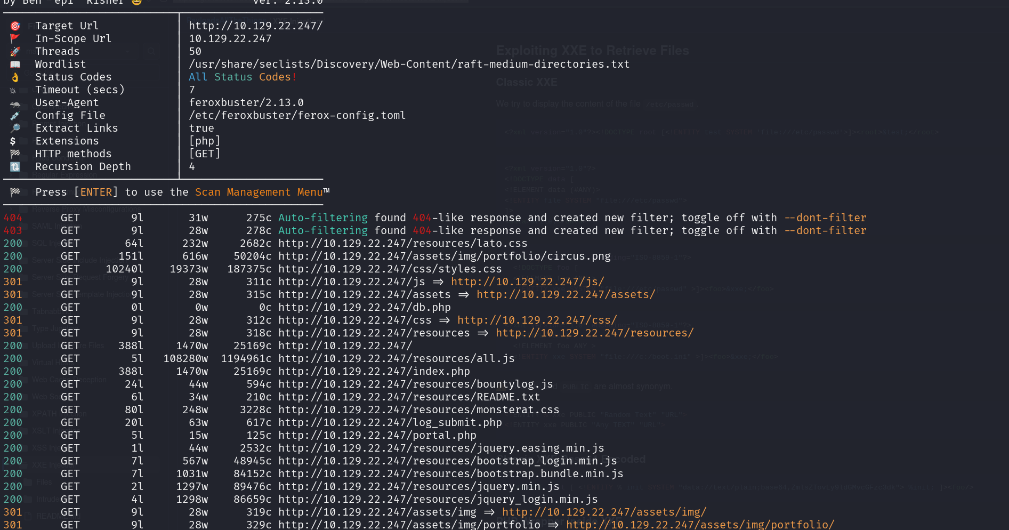The width and height of the screenshot is (1009, 530).
Task: Click the open book icon beside Wordlist
Action: 15,65
